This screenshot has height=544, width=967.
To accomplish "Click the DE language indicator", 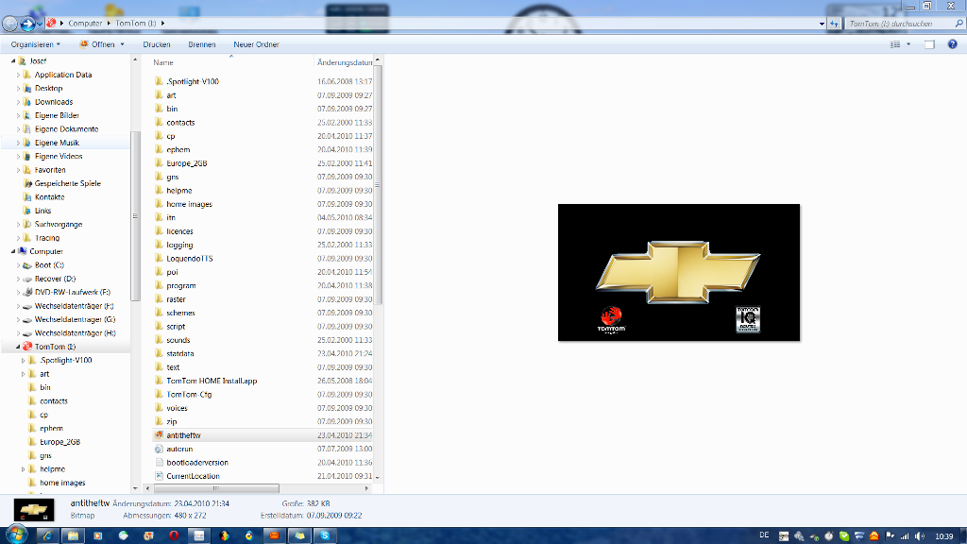I will [764, 535].
